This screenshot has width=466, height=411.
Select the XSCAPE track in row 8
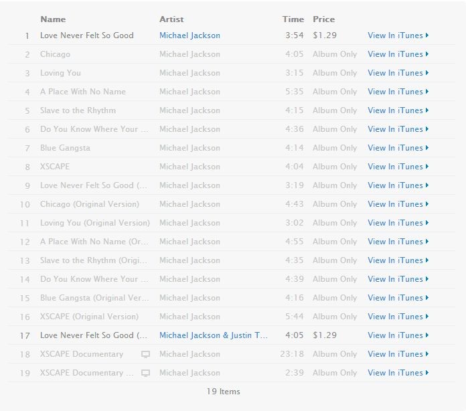tap(55, 167)
